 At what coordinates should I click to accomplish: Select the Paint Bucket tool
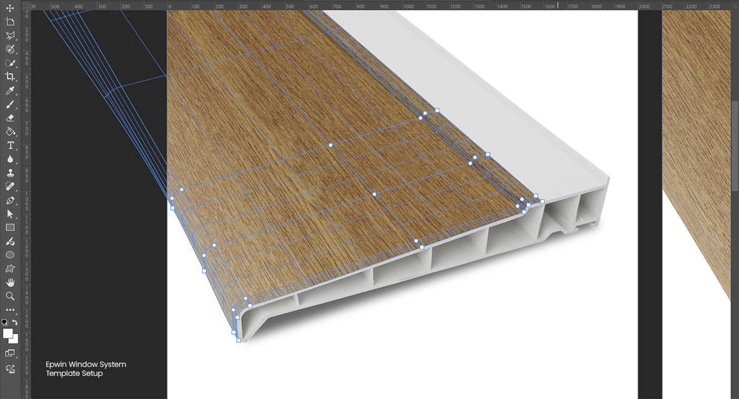coord(10,132)
